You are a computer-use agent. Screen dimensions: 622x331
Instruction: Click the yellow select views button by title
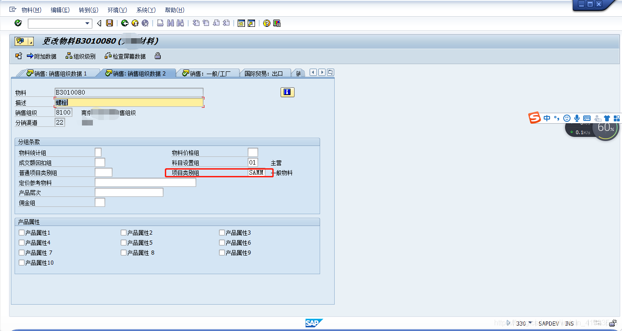[x=24, y=41]
